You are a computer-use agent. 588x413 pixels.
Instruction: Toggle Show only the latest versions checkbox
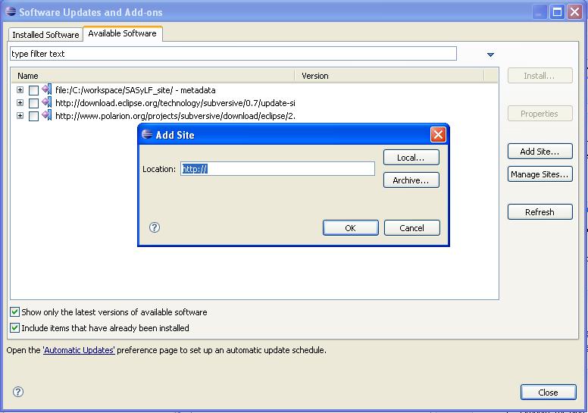click(14, 312)
